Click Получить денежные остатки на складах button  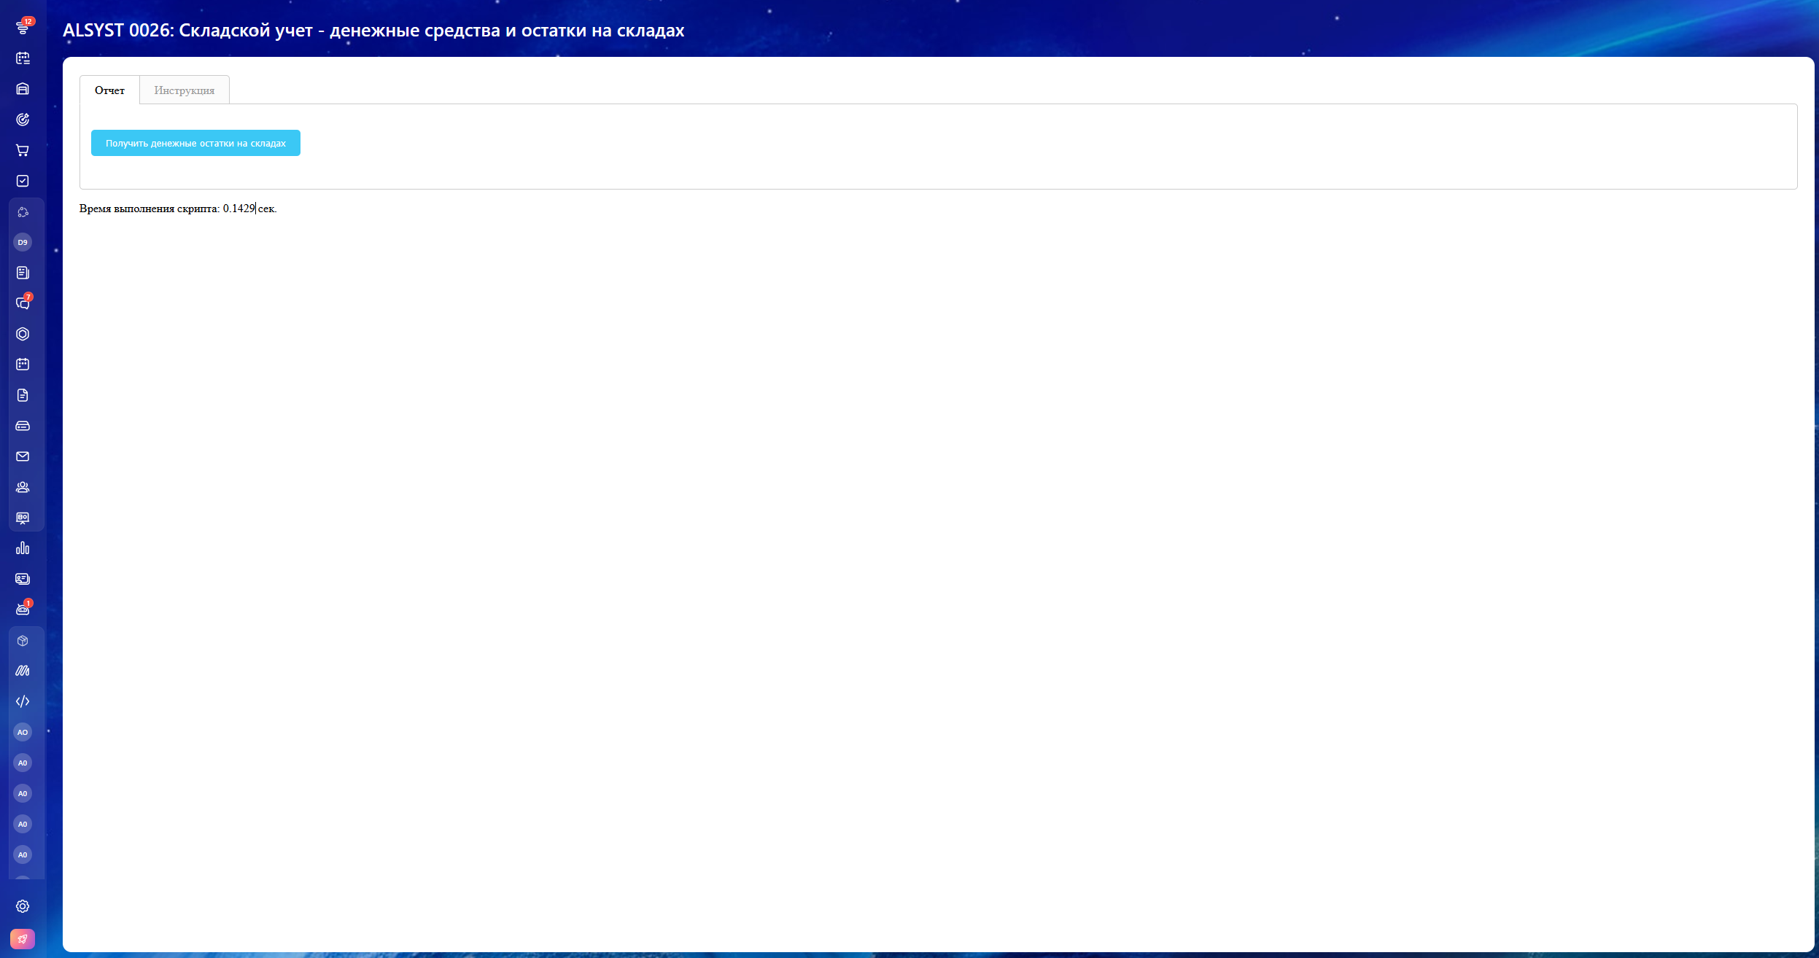click(x=195, y=143)
